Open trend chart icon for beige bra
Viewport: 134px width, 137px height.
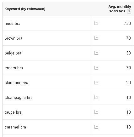(x=96, y=53)
